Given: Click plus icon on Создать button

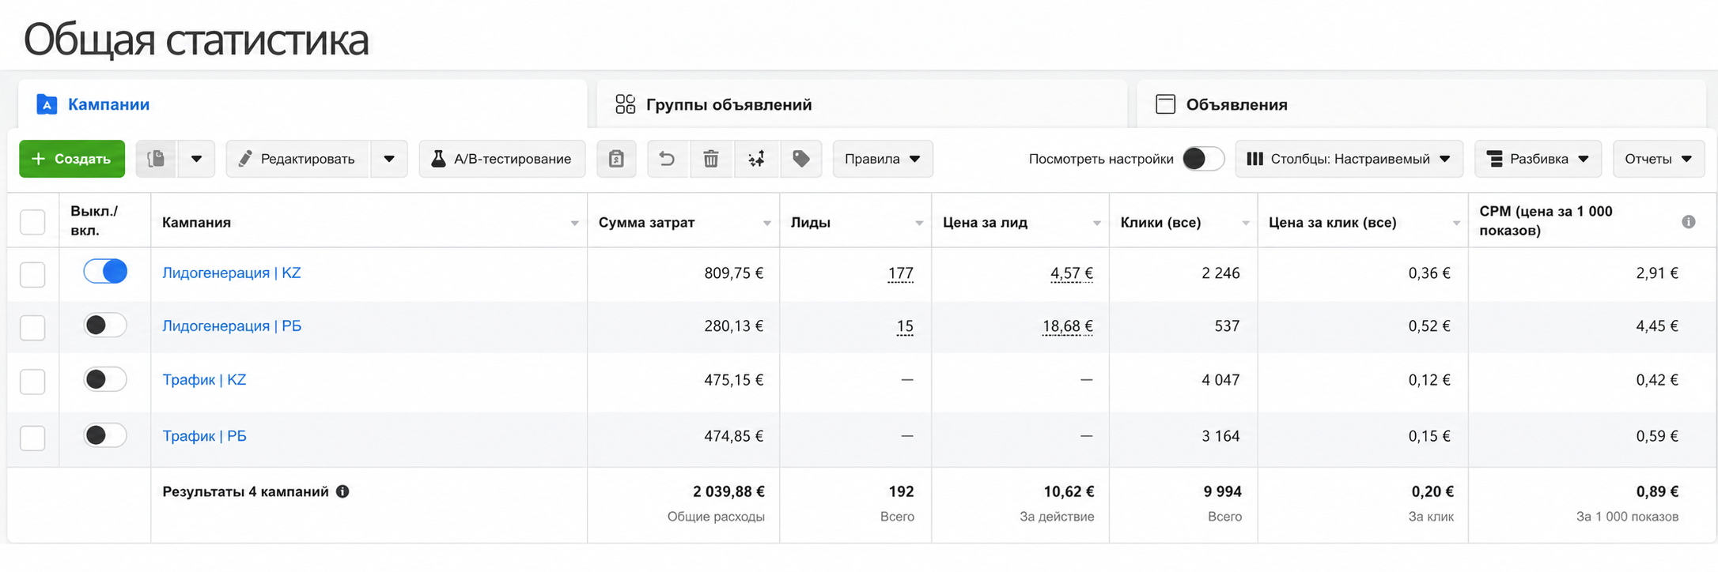Looking at the screenshot, I should coord(38,159).
